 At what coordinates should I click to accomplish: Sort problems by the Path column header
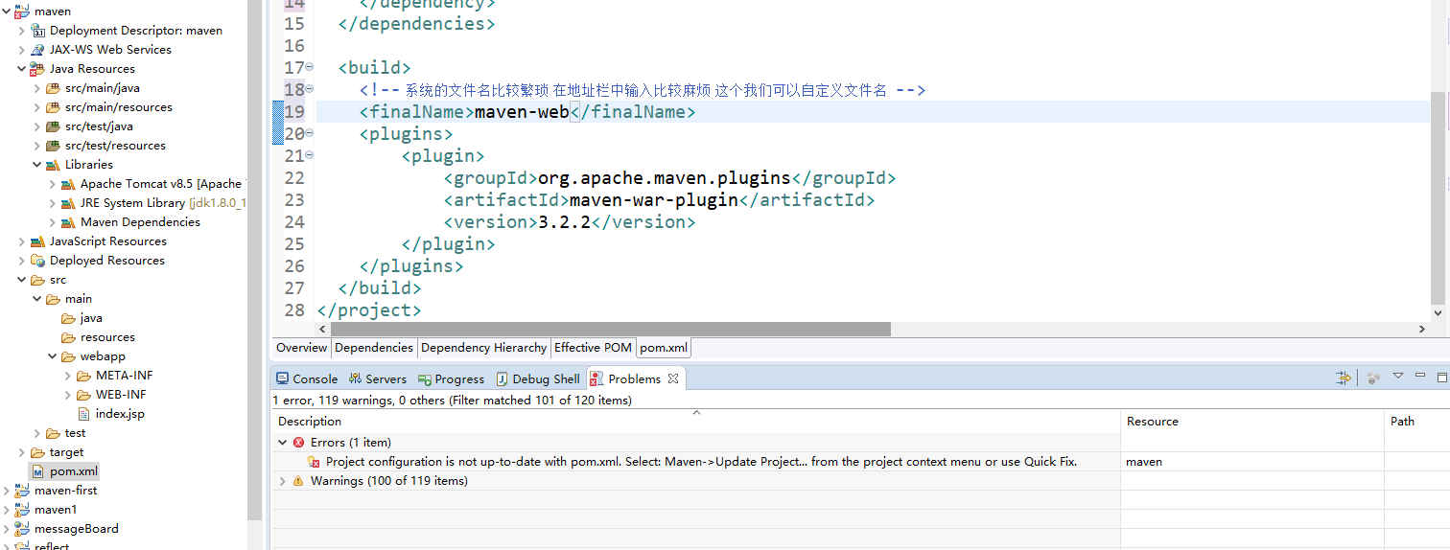coord(1416,422)
